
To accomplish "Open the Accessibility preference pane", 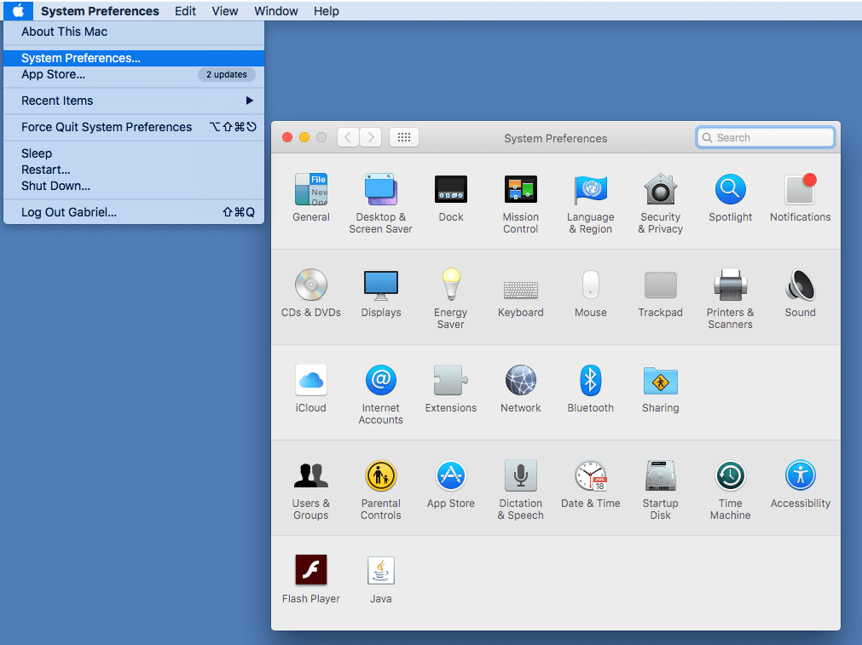I will (x=800, y=484).
